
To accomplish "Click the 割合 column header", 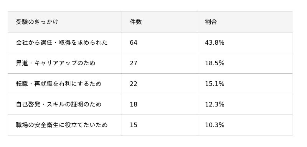I will (x=244, y=22).
